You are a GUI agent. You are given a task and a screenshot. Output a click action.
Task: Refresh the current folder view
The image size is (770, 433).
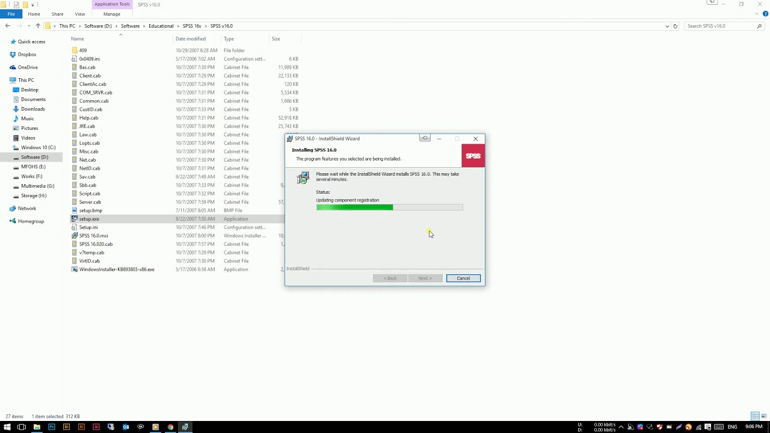click(675, 26)
